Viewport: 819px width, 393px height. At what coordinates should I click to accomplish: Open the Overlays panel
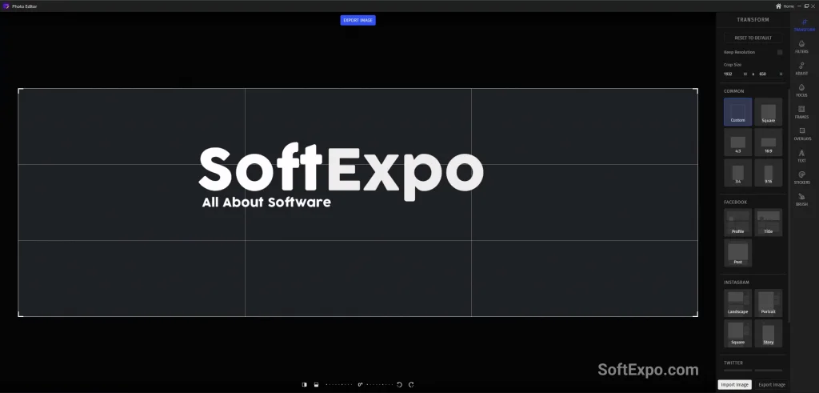click(801, 133)
